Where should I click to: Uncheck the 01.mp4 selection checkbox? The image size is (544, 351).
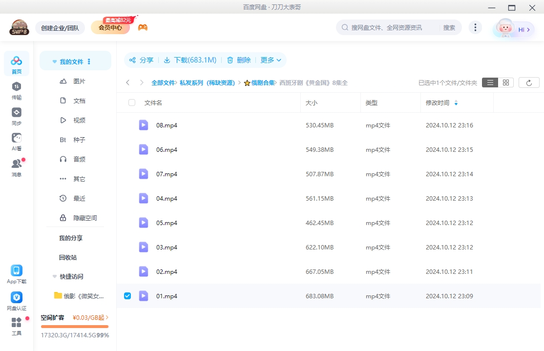[127, 296]
